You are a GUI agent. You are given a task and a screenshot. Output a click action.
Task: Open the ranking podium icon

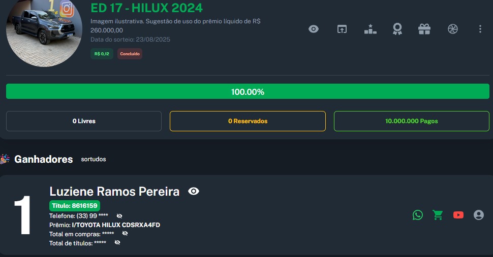tap(371, 29)
